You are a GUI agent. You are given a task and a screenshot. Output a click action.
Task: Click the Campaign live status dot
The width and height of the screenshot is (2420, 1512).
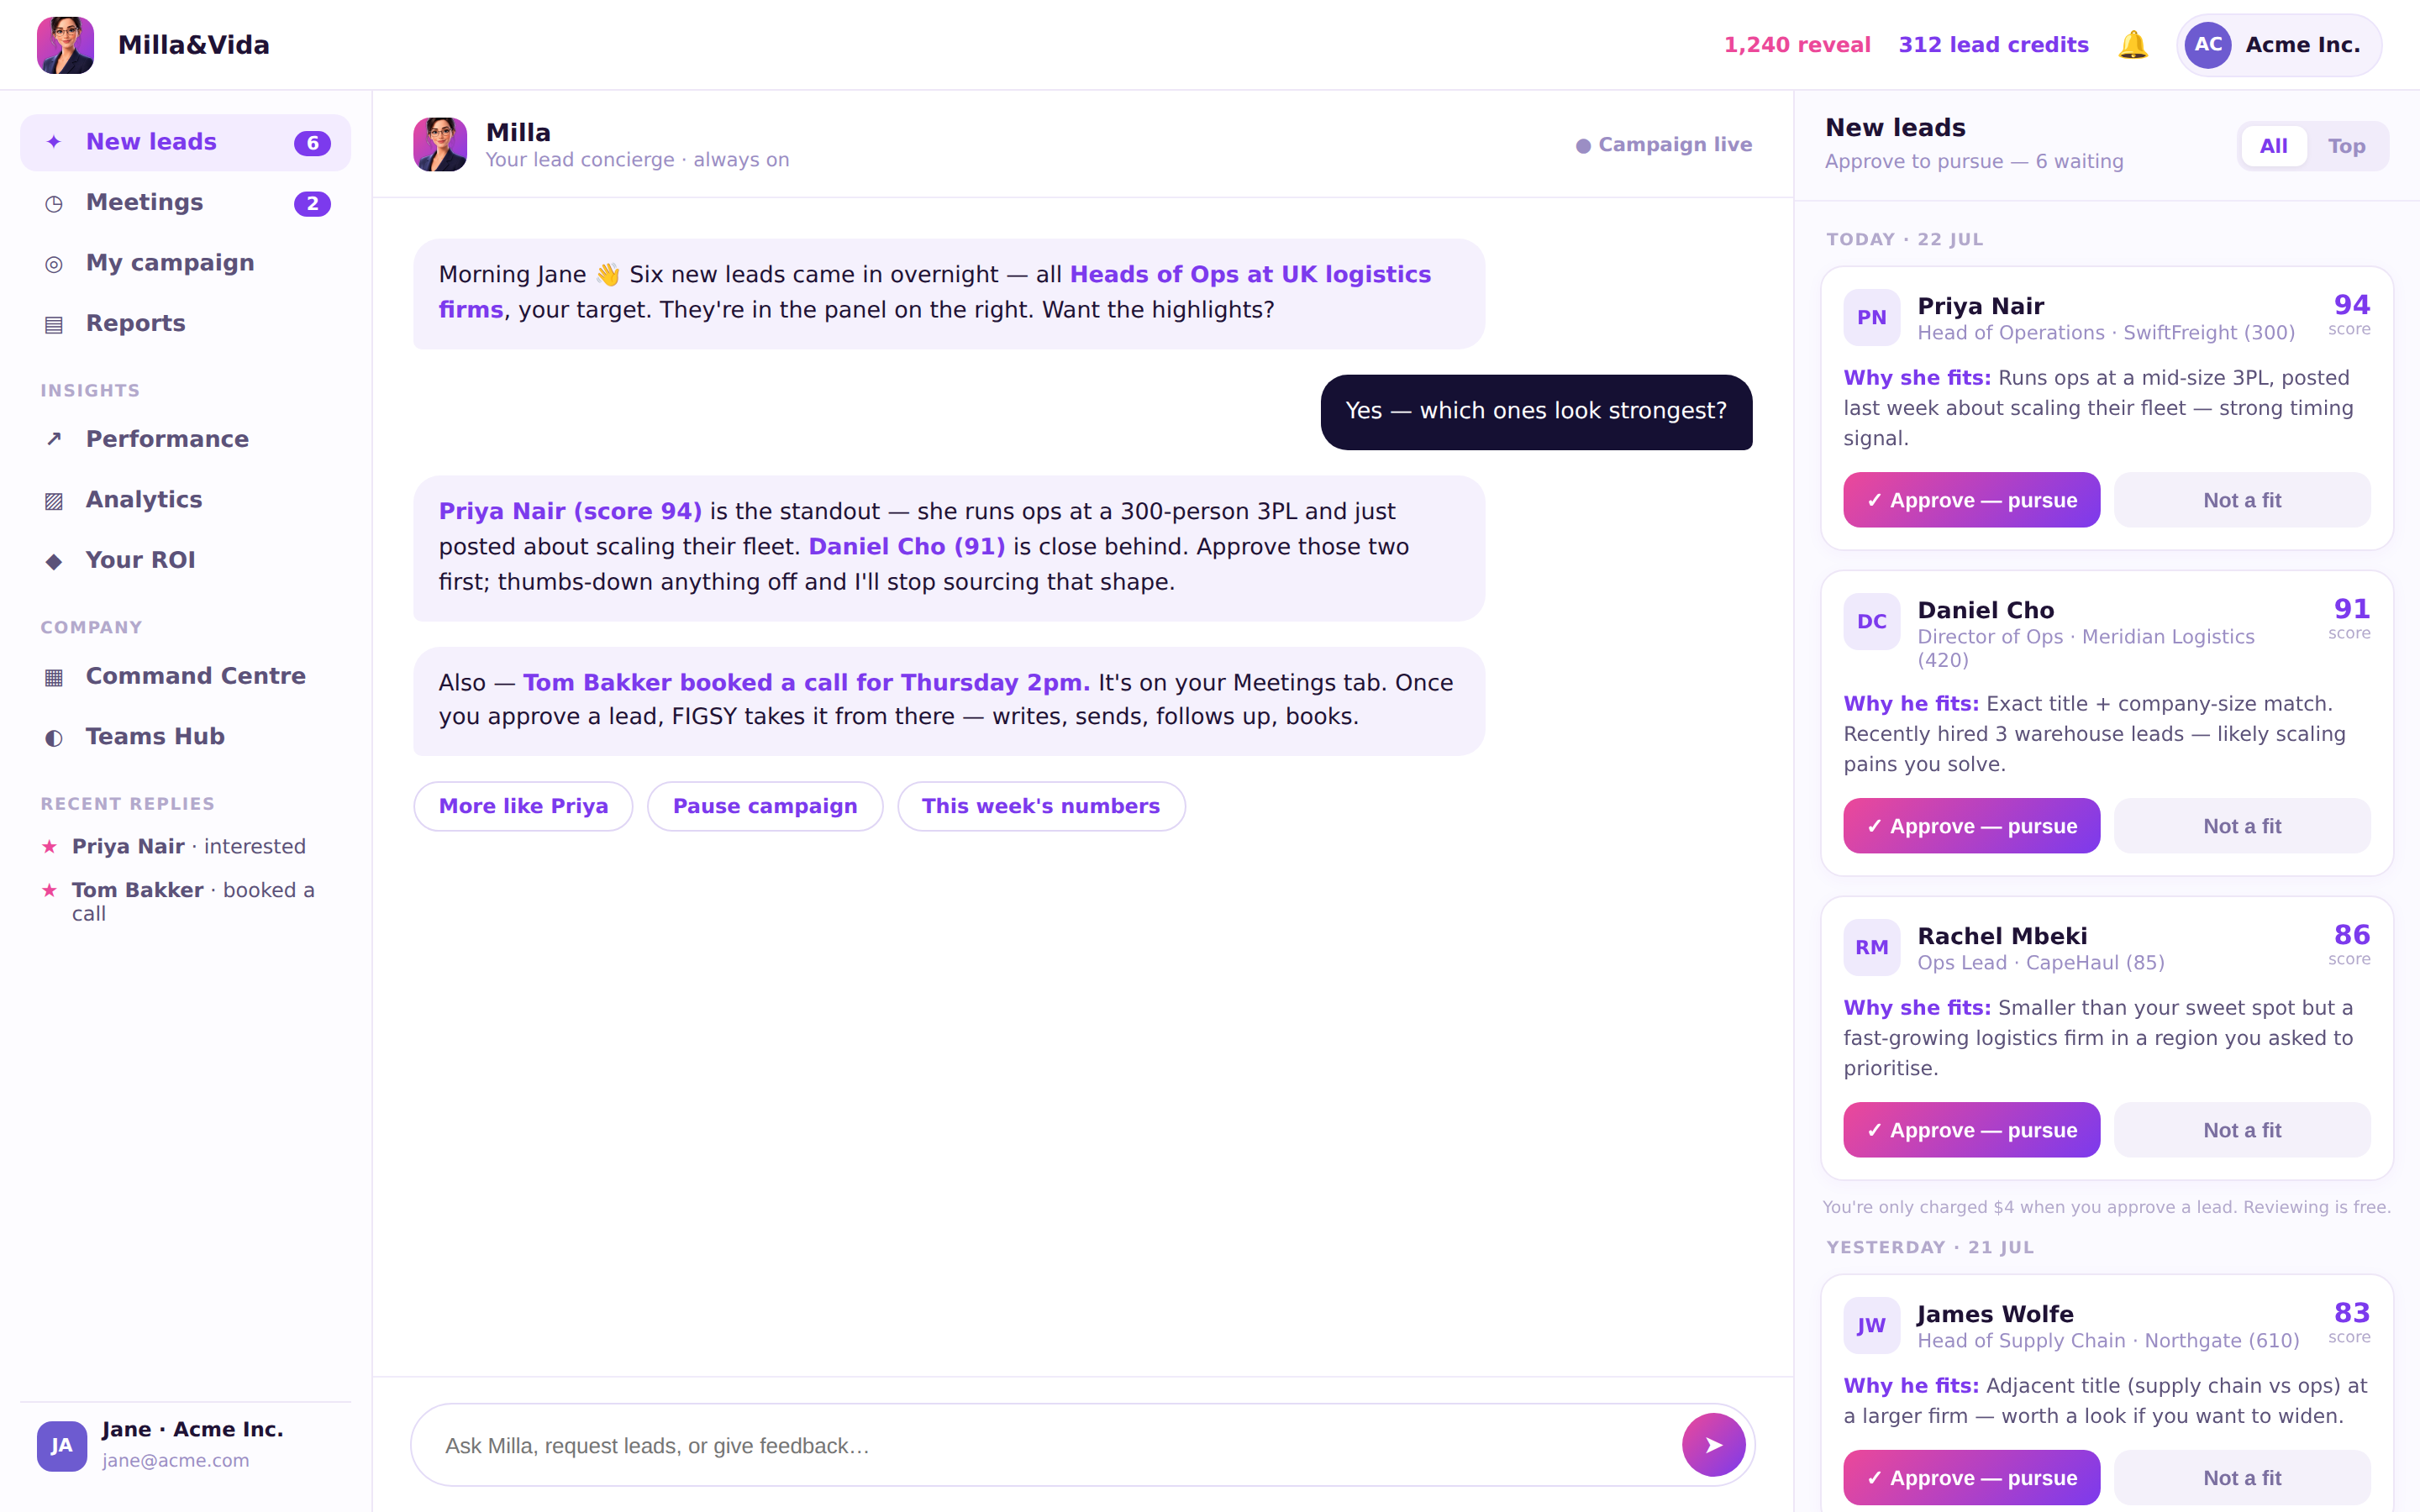[x=1583, y=146]
